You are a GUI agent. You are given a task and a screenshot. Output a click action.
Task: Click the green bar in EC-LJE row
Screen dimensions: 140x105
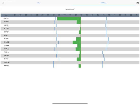[78, 39]
